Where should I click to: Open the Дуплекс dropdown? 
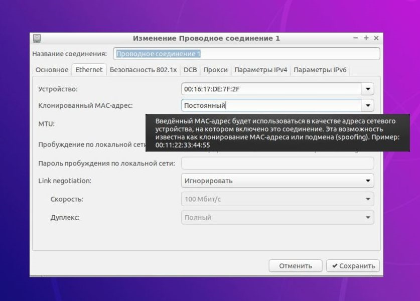click(x=277, y=218)
